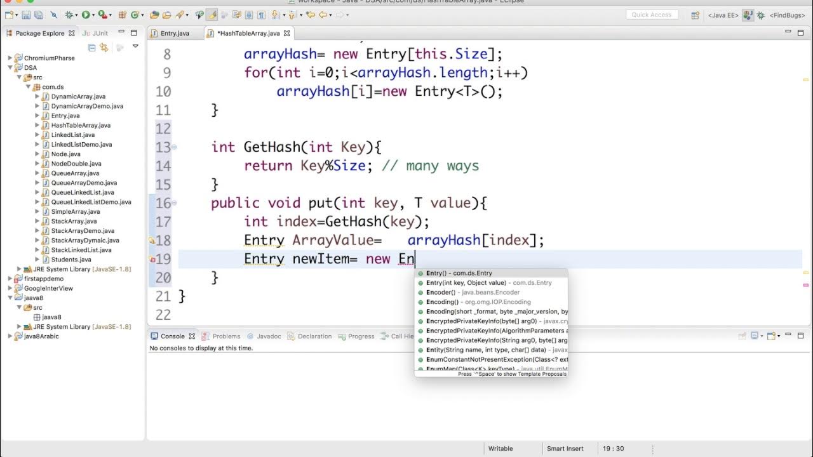Viewport: 813px width, 457px height.
Task: Maximize the Package Explorer view
Action: (134, 33)
